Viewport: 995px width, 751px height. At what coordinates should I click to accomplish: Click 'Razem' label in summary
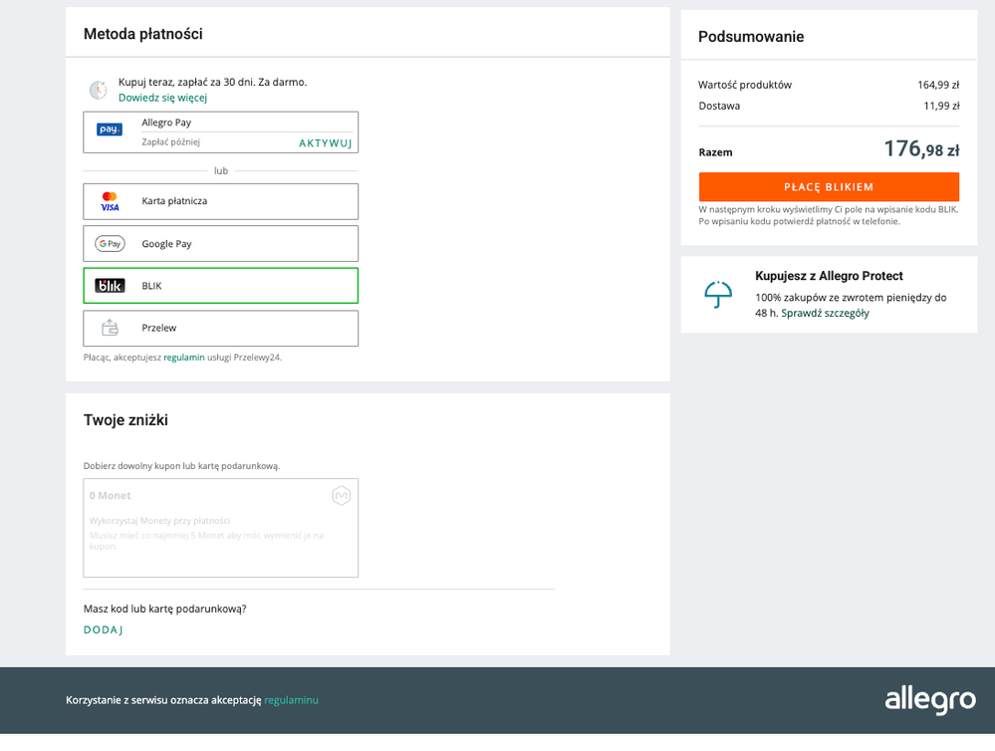tap(715, 152)
